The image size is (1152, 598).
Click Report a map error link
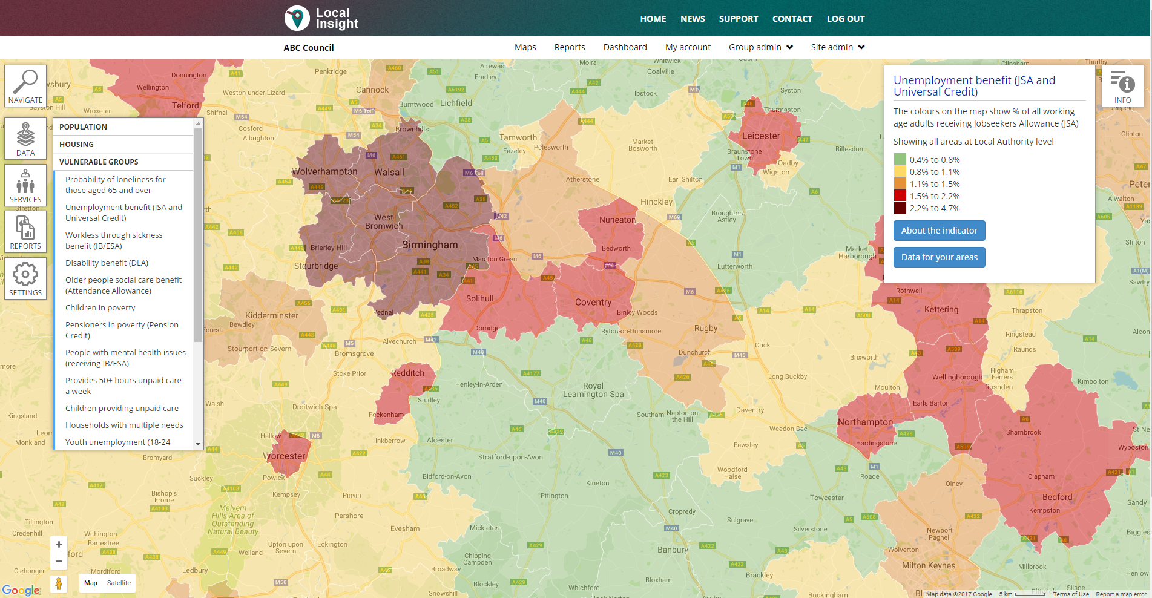[x=1121, y=594]
